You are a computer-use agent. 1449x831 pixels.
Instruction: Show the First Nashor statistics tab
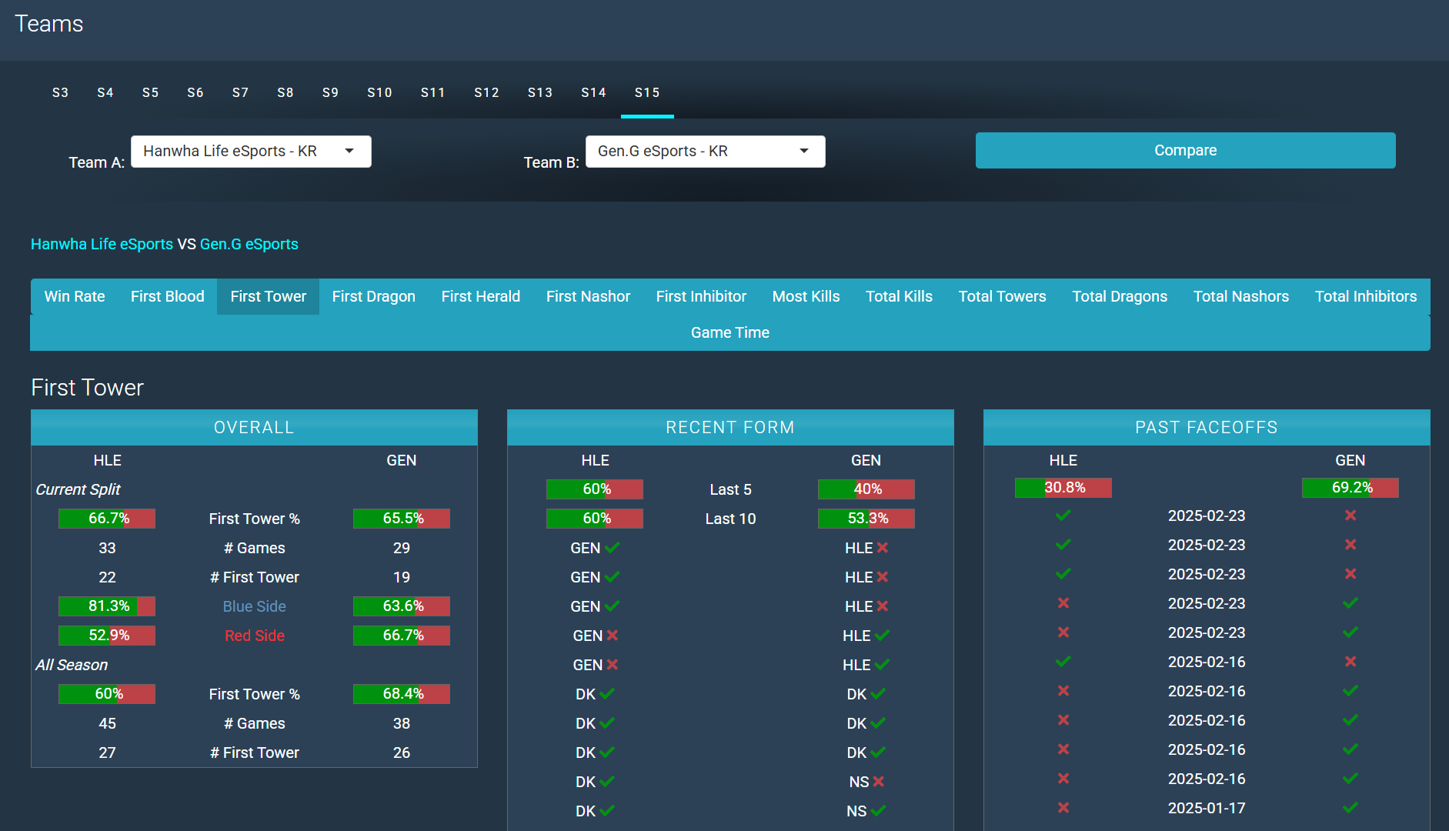pyautogui.click(x=588, y=296)
